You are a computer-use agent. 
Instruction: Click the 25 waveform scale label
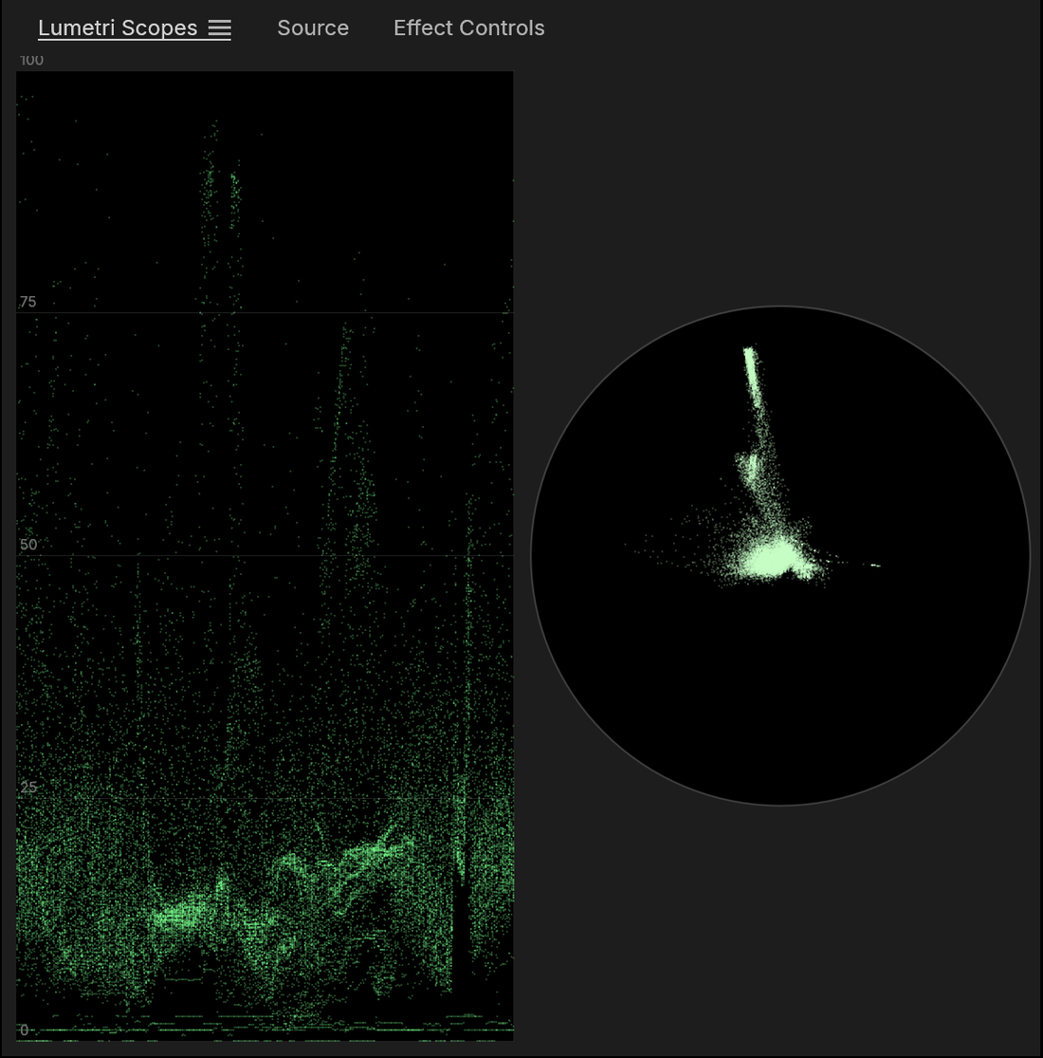coord(28,788)
